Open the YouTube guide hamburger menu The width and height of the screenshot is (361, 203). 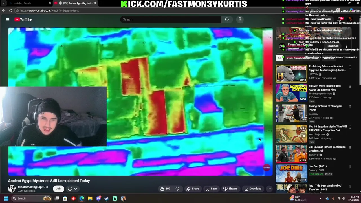tap(8, 19)
